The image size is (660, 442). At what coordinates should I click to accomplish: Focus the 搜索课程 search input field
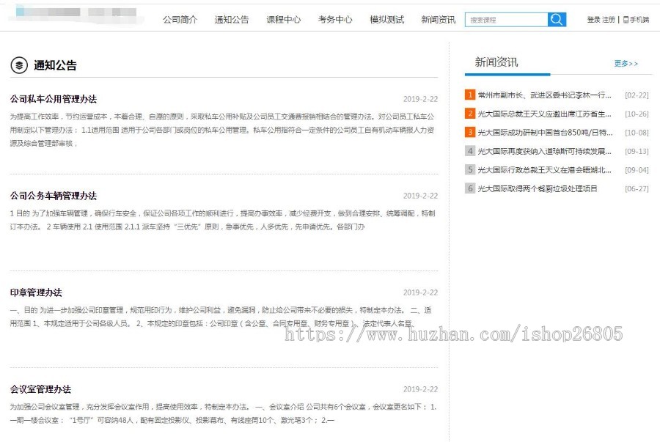pyautogui.click(x=506, y=20)
